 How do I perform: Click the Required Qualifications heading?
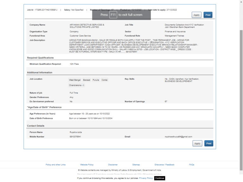click(40, 58)
